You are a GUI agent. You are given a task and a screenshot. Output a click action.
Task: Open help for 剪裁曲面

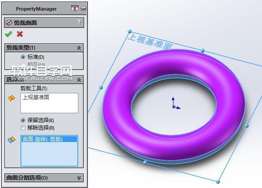click(x=79, y=23)
